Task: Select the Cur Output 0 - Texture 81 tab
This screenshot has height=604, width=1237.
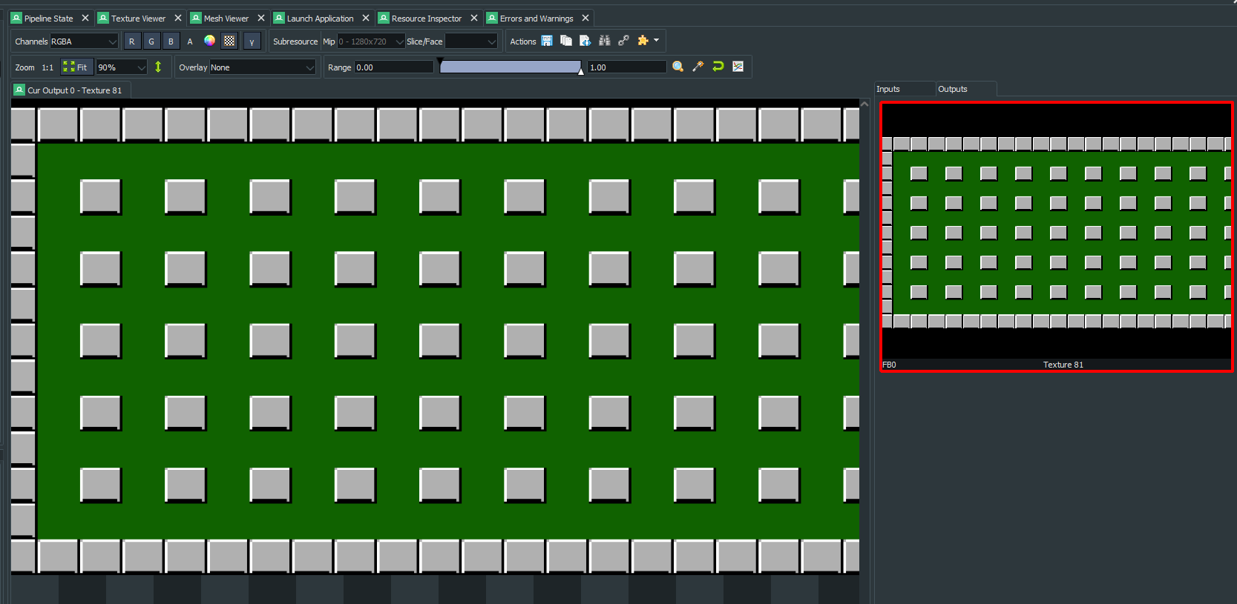Action: (x=71, y=90)
